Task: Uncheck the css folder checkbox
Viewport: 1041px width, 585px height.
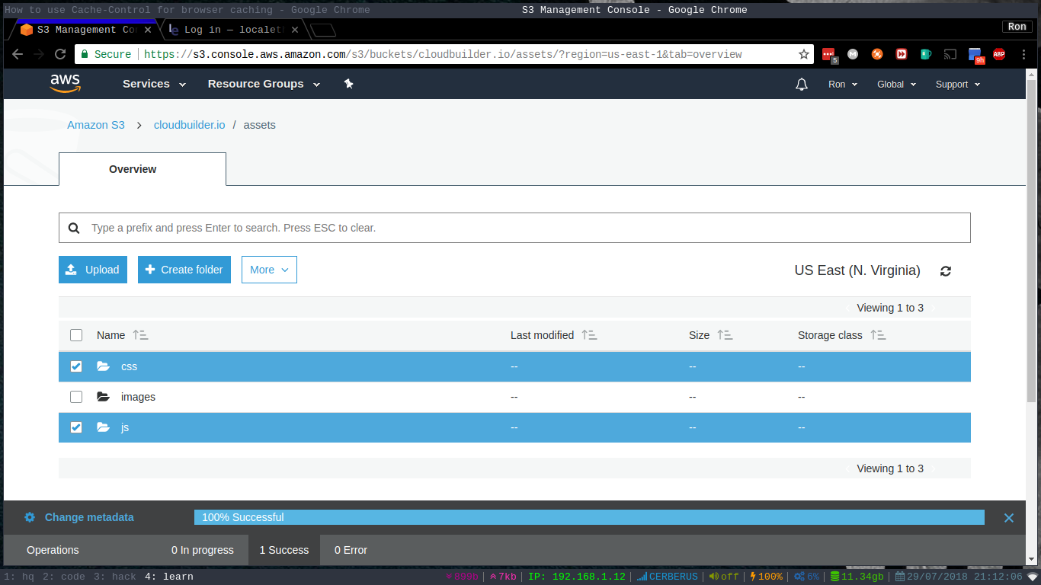Action: pyautogui.click(x=76, y=366)
